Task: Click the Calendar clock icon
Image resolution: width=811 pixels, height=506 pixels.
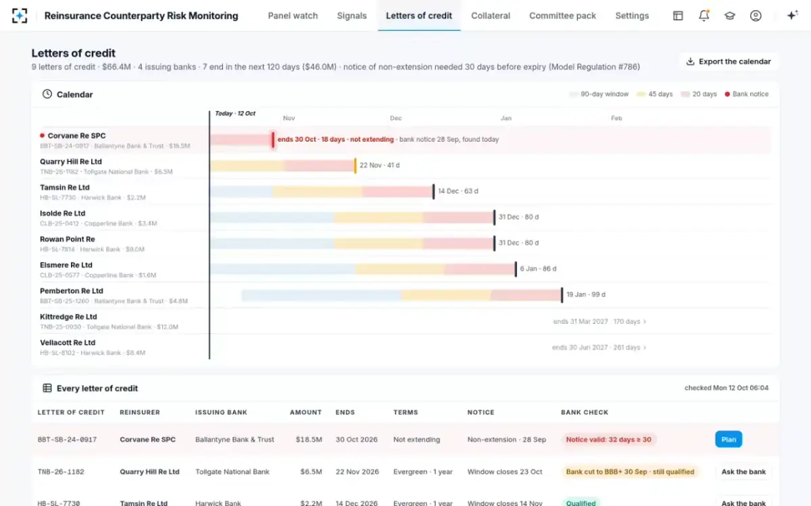Action: (x=47, y=94)
